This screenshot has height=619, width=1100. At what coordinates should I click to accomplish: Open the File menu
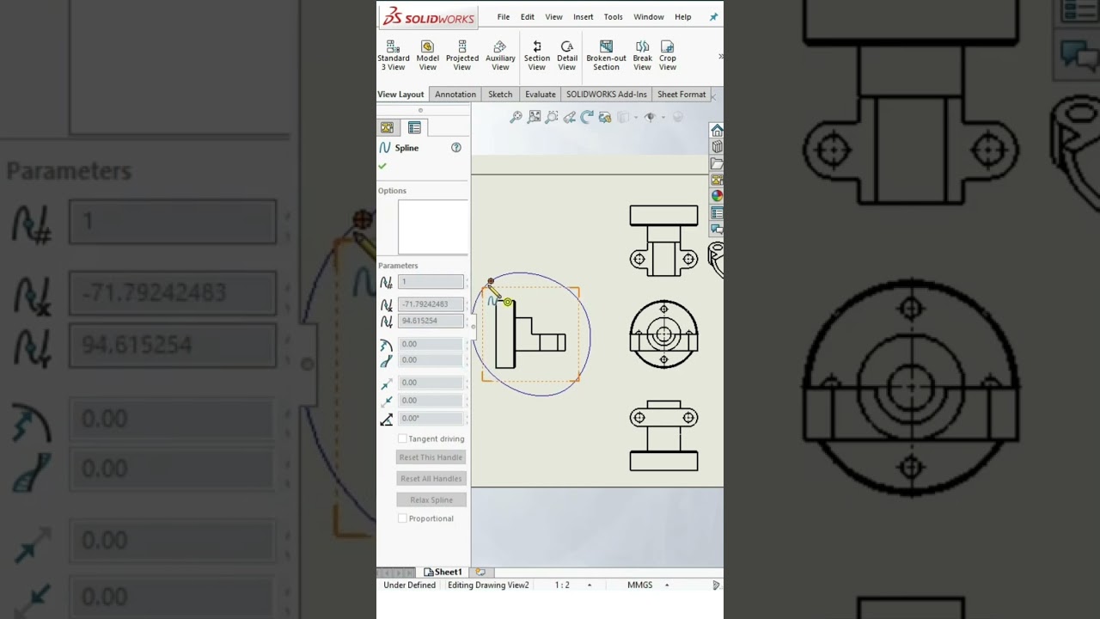[x=504, y=17]
